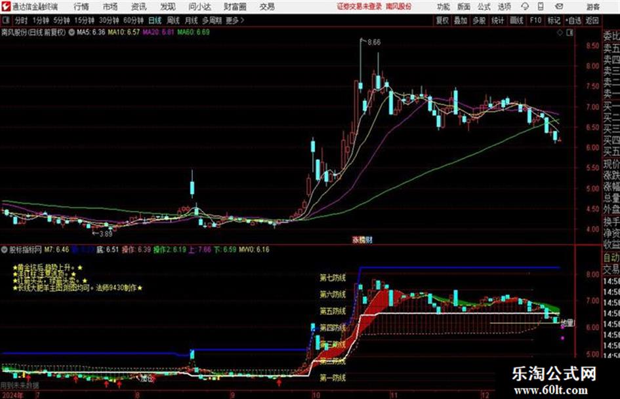Screen dimensions: 620x399
Task: Click the 标记 toolbar button
Action: 554,20
